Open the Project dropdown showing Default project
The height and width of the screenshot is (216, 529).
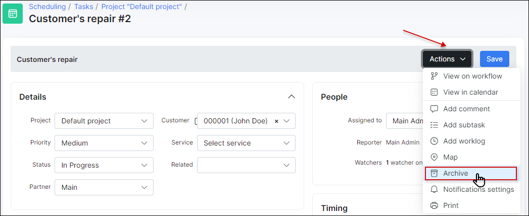pyautogui.click(x=104, y=121)
